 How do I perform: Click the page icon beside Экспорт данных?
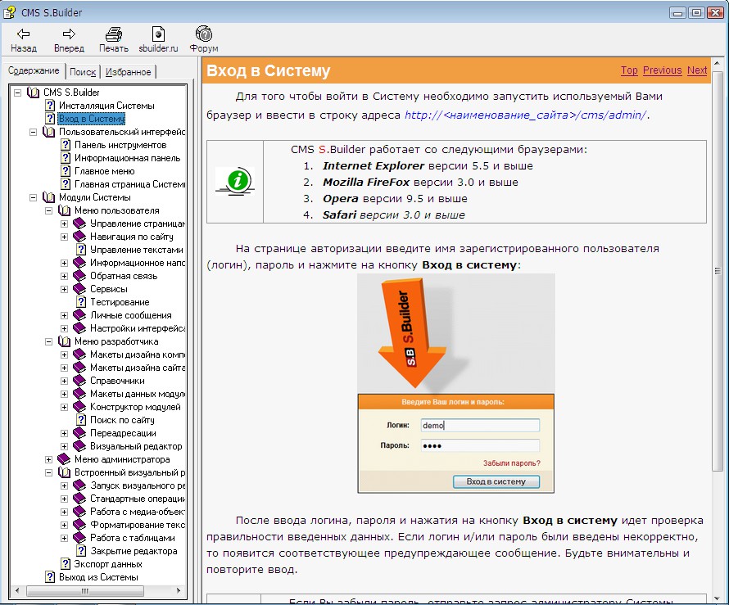point(66,564)
